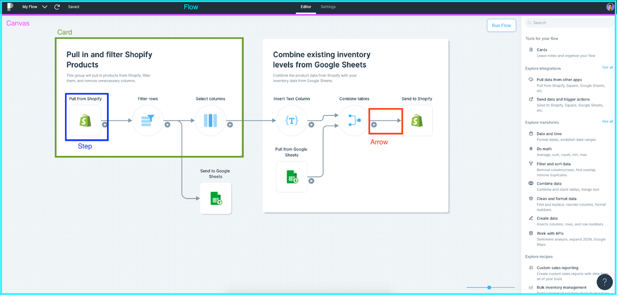Select the Select columns step icon

[210, 120]
